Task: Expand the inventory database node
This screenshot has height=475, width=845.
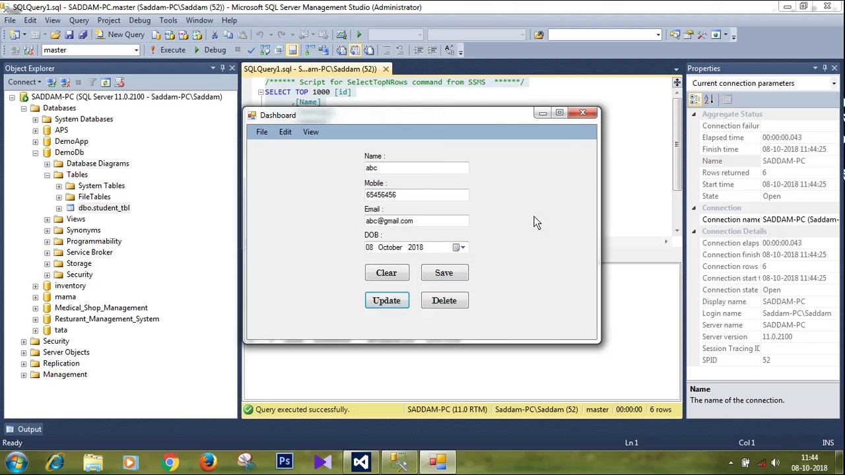Action: 36,286
